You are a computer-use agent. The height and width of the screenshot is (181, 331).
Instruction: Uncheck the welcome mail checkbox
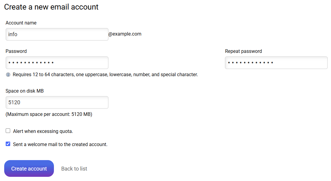point(8,144)
